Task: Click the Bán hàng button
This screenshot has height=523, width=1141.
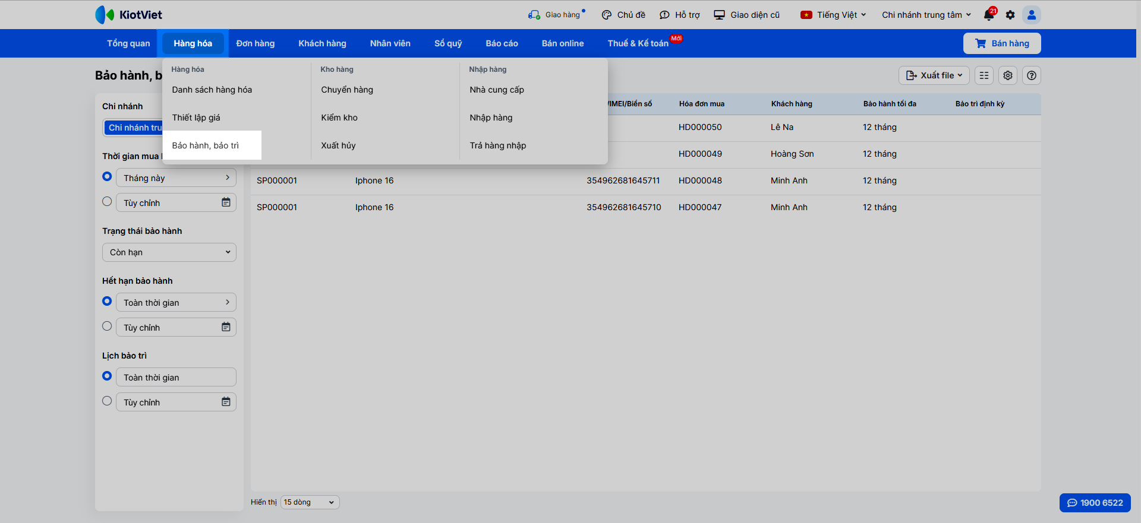Action: coord(1002,43)
